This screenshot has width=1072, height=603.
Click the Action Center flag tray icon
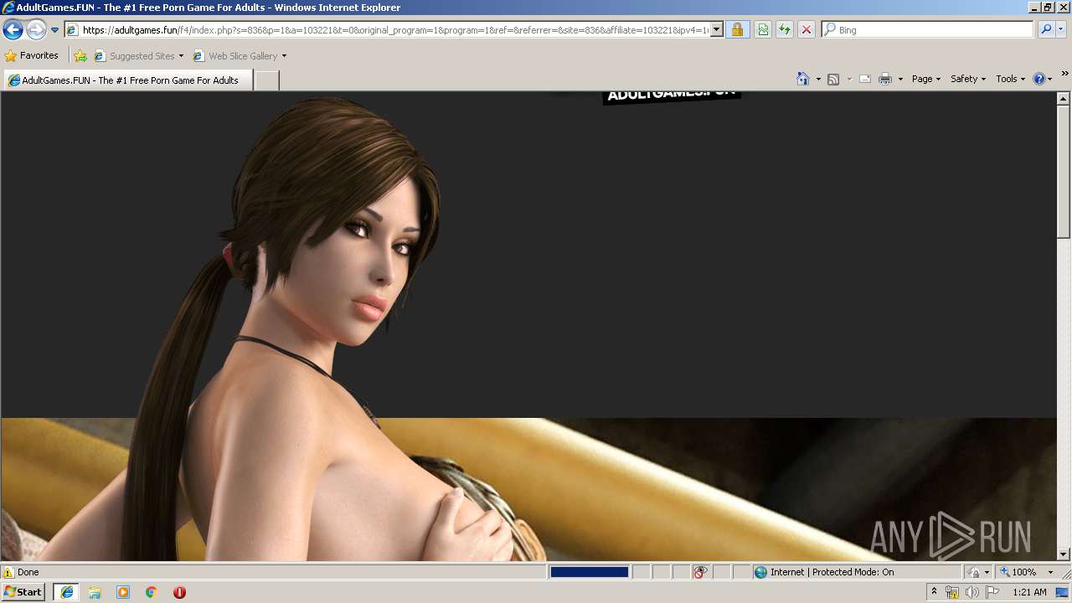(x=992, y=592)
